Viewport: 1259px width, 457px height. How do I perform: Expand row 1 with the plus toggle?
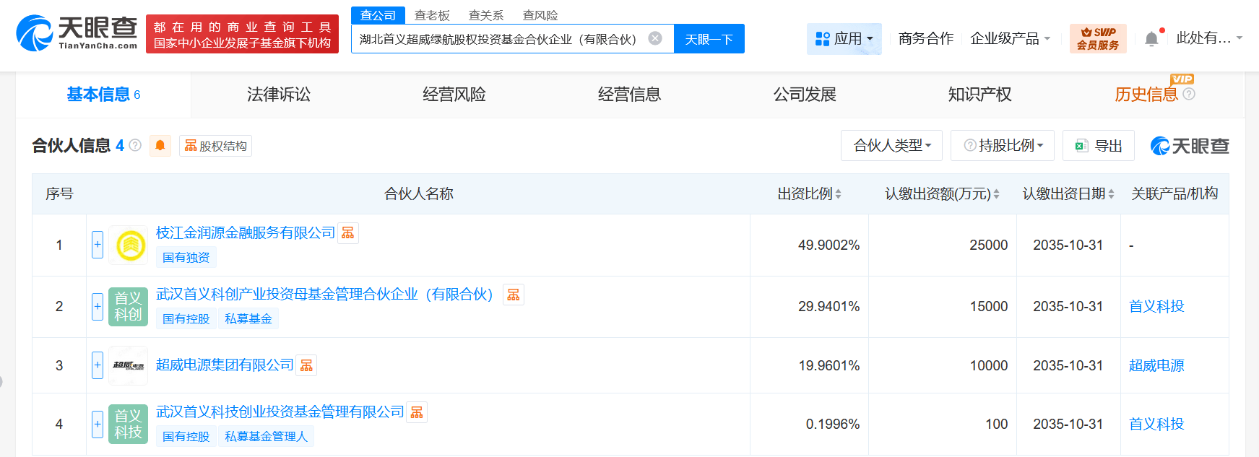(98, 245)
